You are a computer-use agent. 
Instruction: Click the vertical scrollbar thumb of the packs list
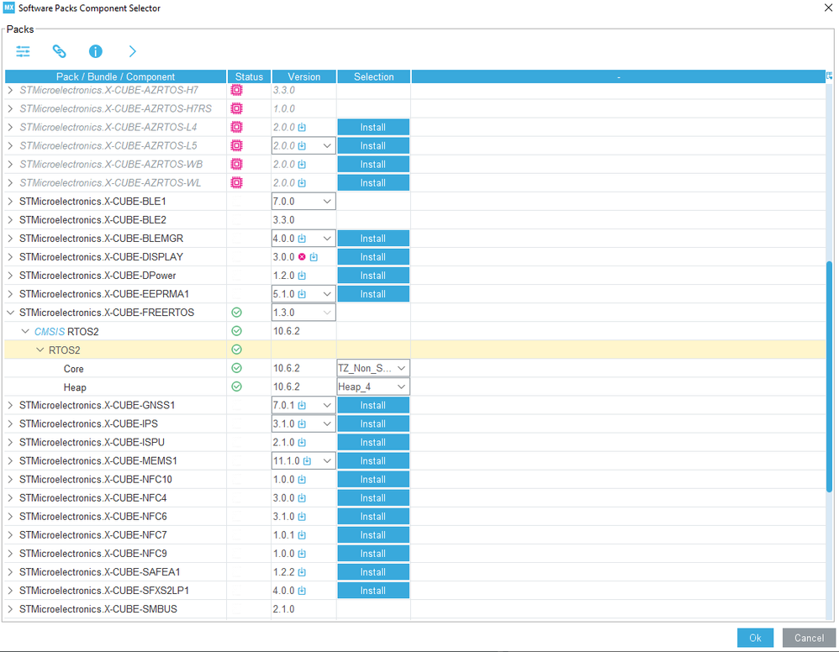click(829, 376)
